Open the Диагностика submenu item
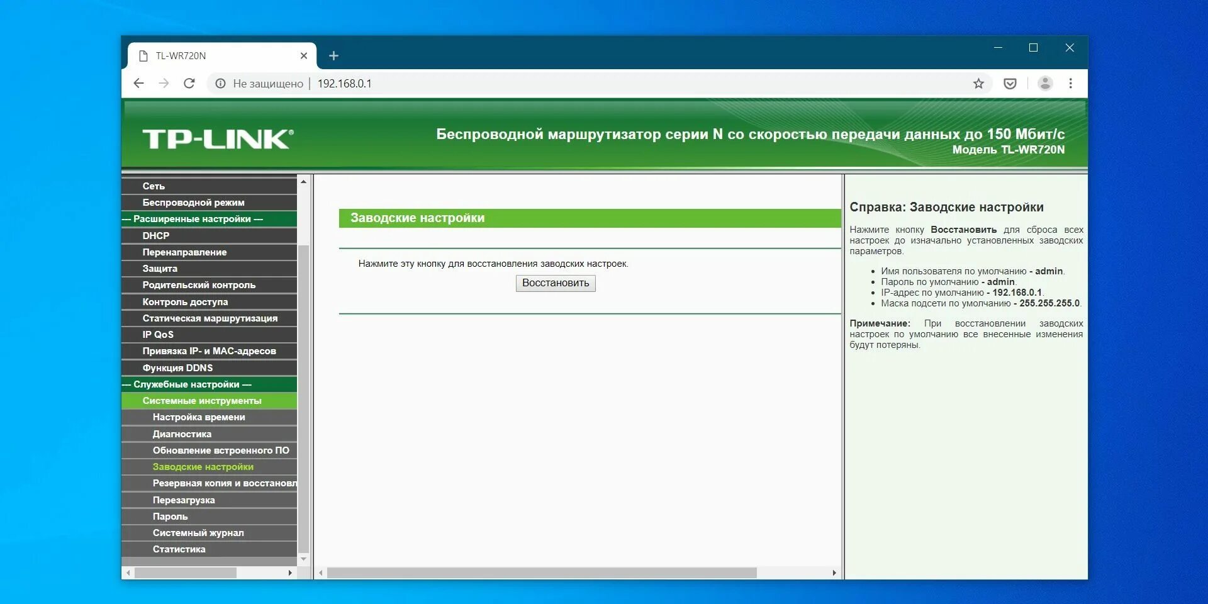Image resolution: width=1208 pixels, height=604 pixels. tap(209, 434)
